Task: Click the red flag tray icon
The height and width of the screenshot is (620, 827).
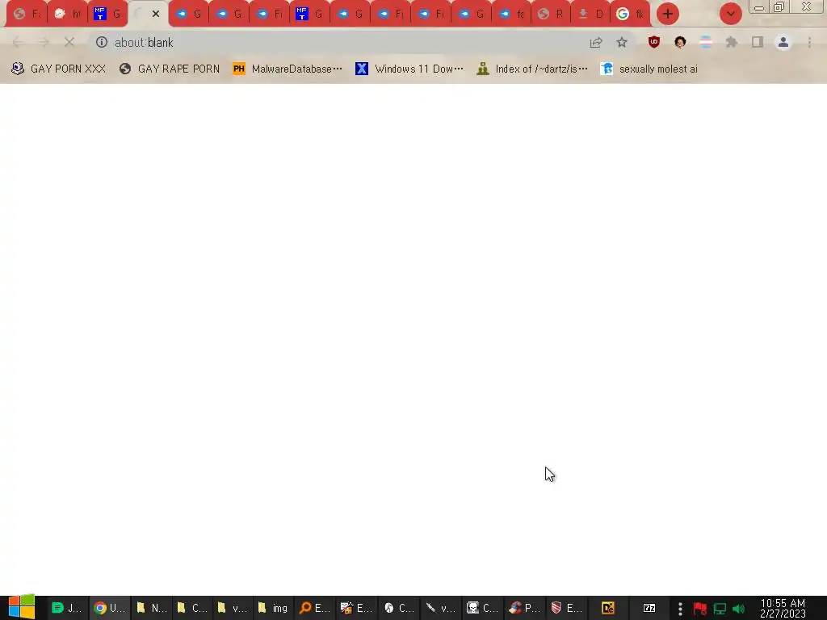Action: click(x=700, y=609)
